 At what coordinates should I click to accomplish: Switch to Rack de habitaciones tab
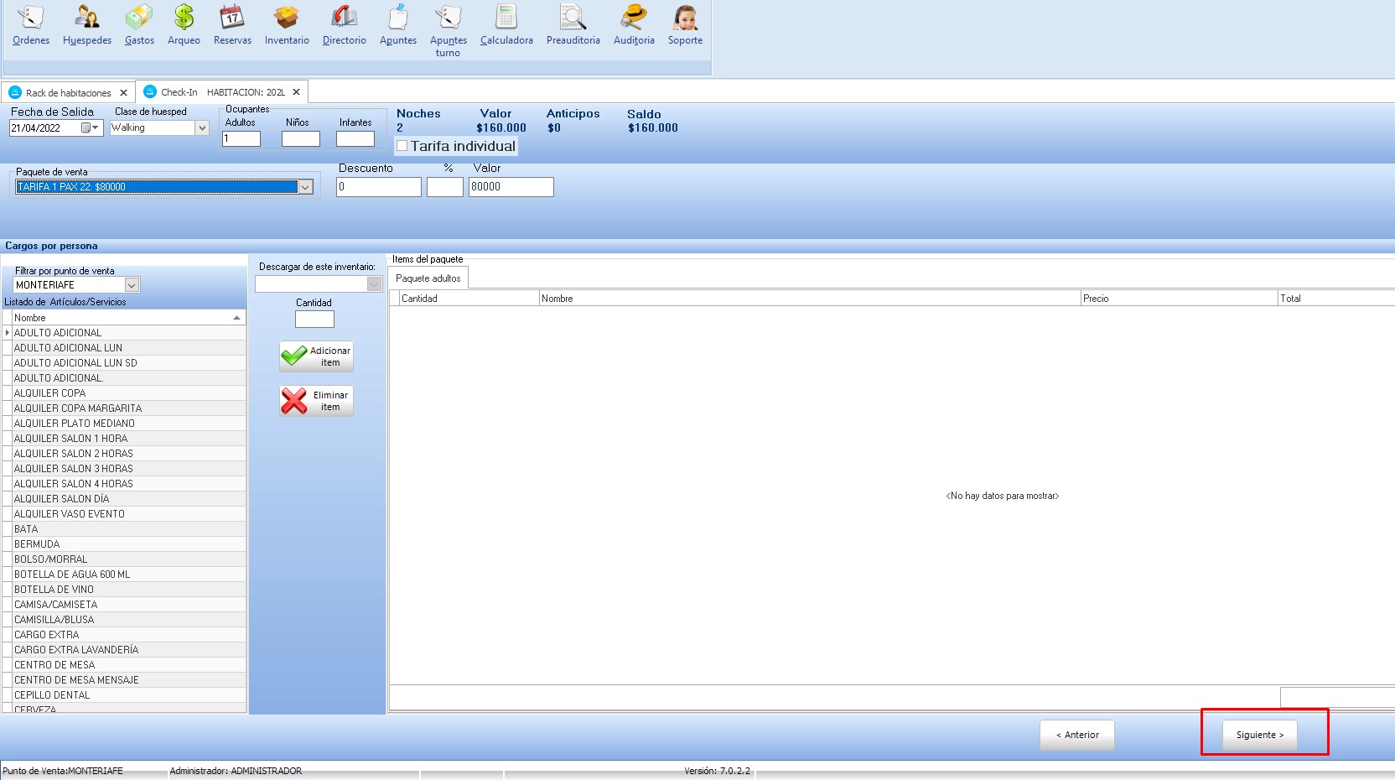click(x=68, y=93)
